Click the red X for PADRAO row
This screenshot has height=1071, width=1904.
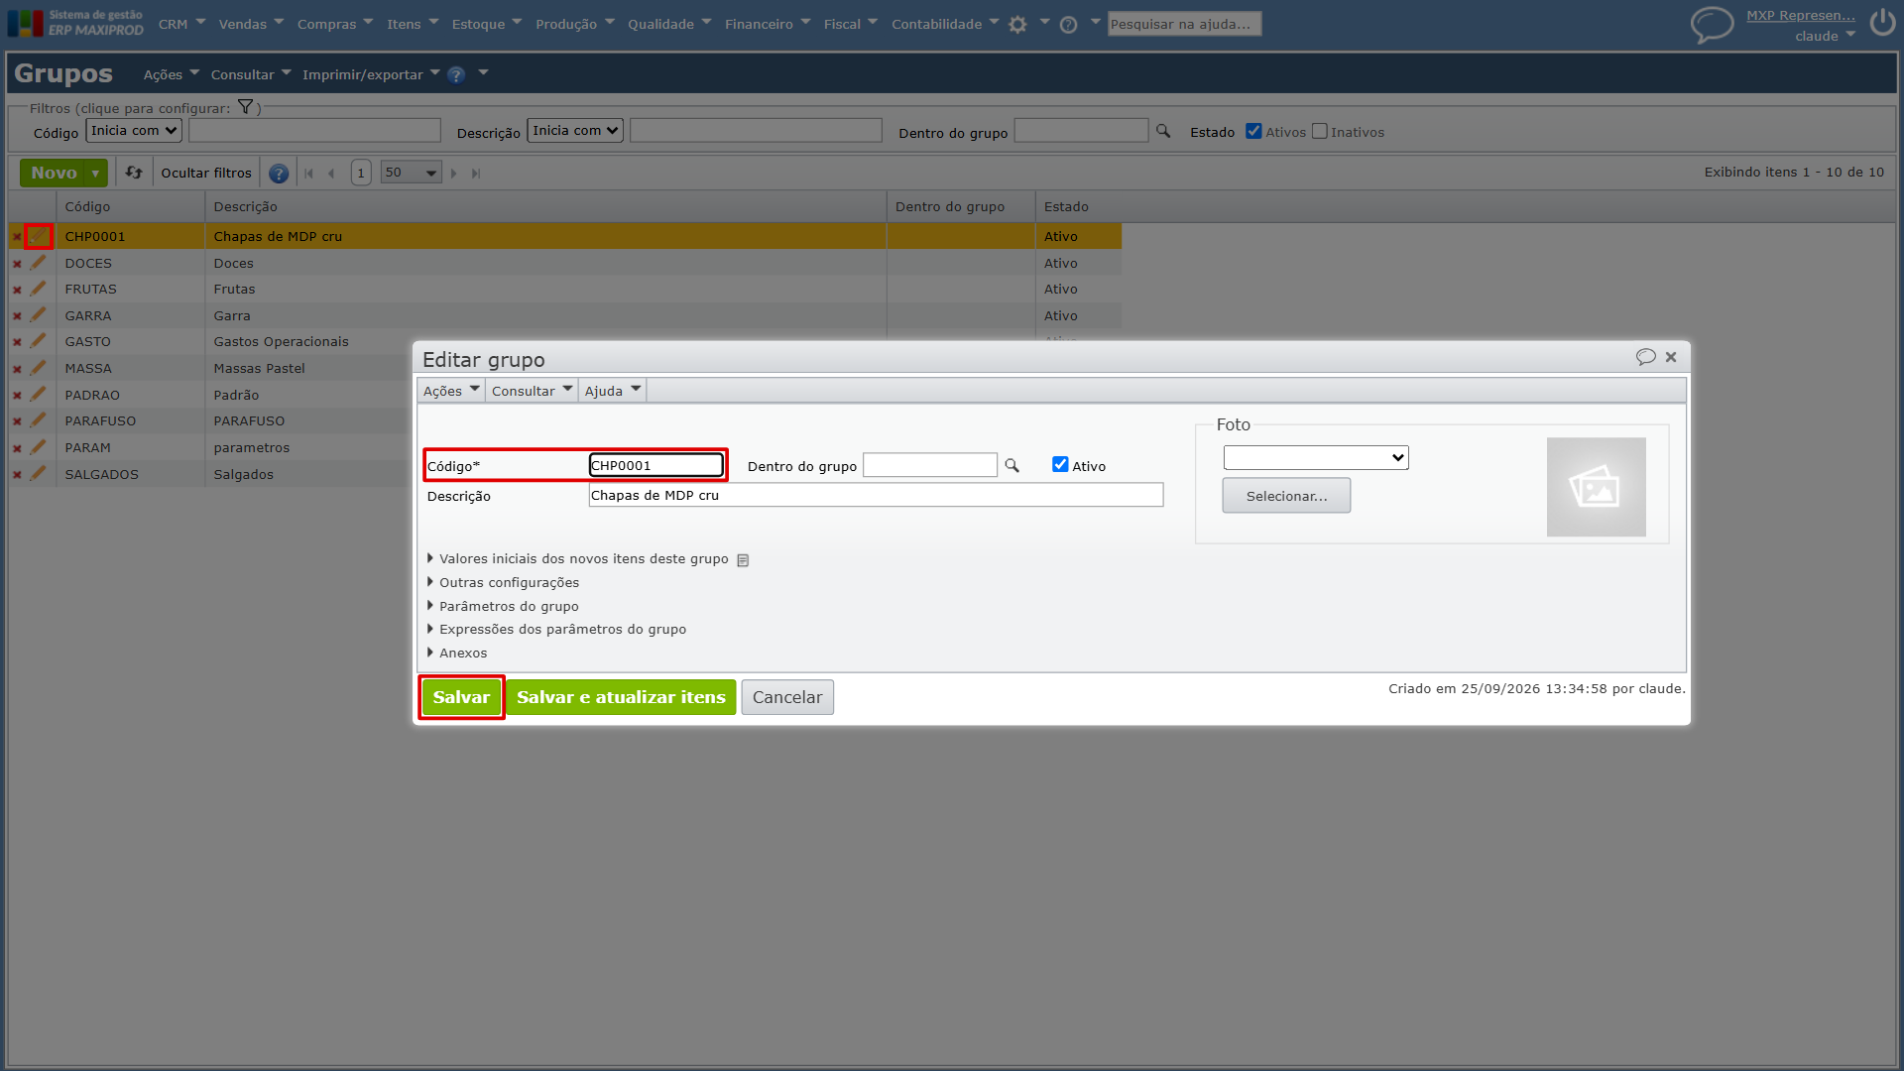[x=17, y=396]
